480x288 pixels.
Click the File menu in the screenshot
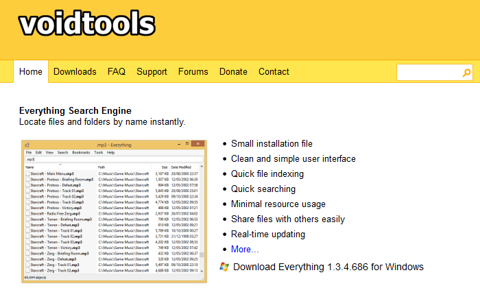coord(29,152)
